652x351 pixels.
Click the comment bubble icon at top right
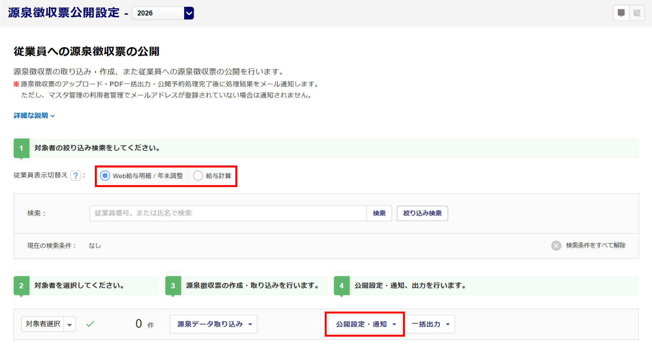click(x=621, y=13)
